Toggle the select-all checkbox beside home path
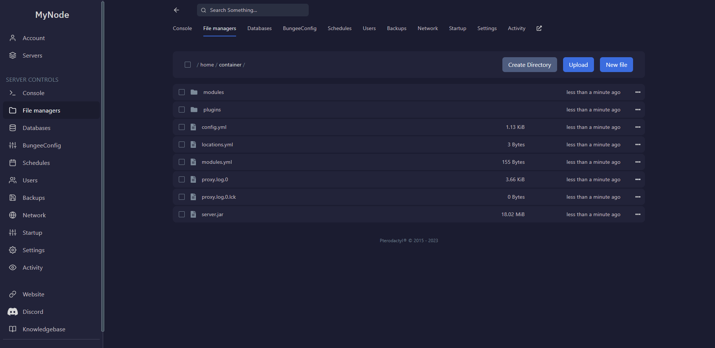The image size is (715, 348). click(x=188, y=65)
